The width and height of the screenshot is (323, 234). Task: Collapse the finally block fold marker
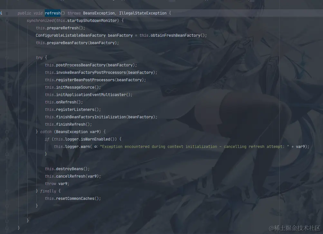click(x=7, y=191)
